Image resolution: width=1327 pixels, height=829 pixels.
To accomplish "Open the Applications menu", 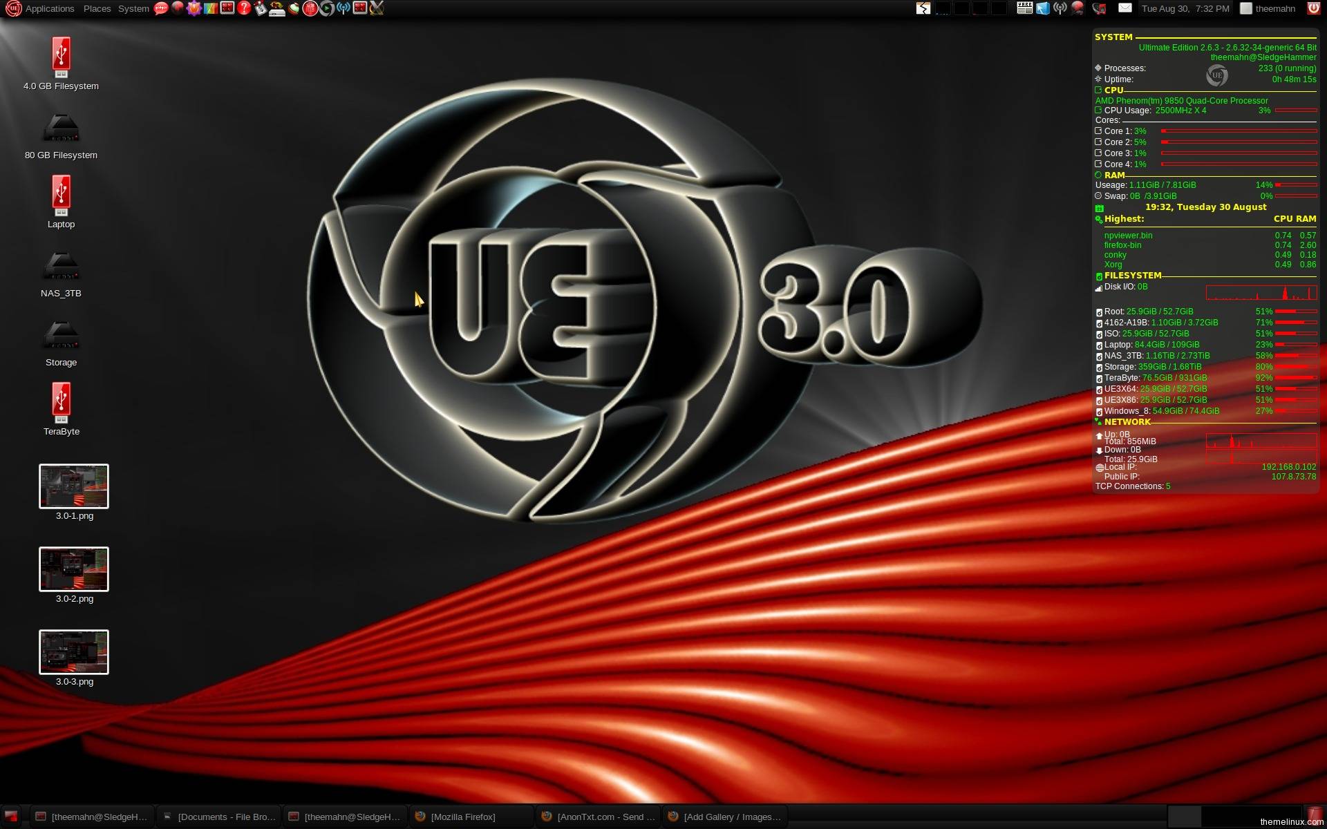I will (50, 8).
